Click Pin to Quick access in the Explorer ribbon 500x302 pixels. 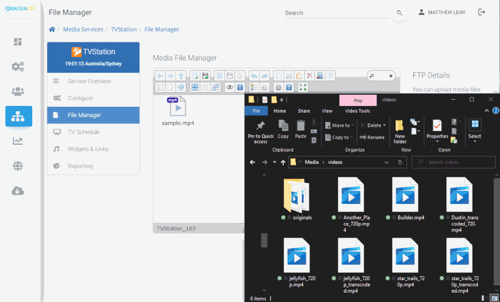[x=261, y=132]
